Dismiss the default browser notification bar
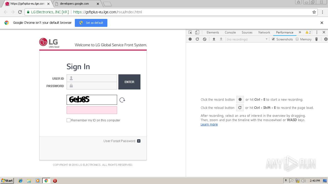 tap(322, 23)
